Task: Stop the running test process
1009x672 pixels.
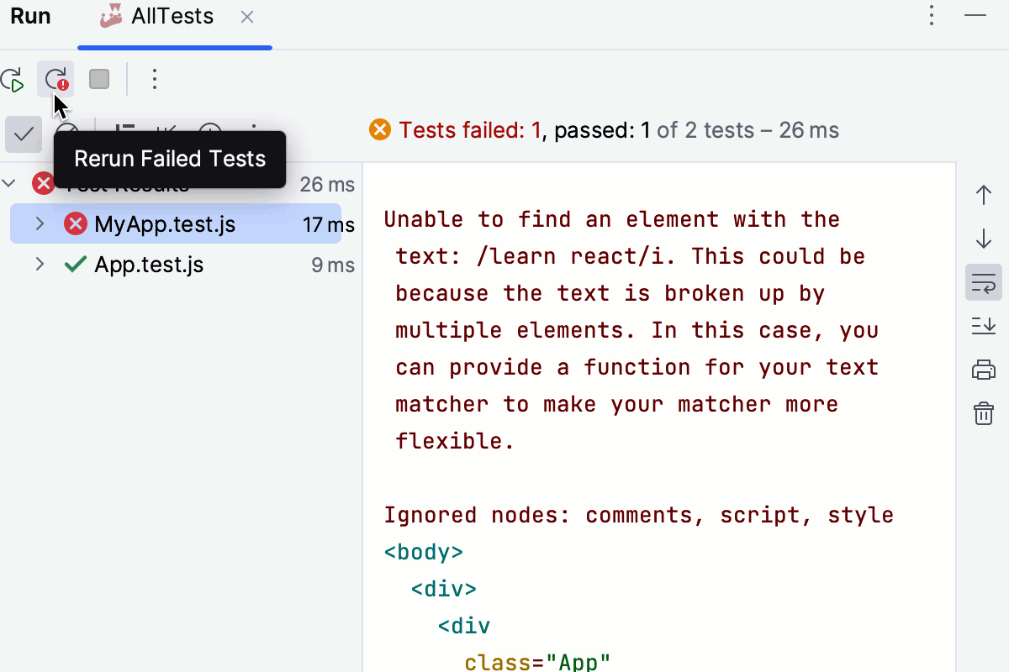Action: (x=98, y=79)
